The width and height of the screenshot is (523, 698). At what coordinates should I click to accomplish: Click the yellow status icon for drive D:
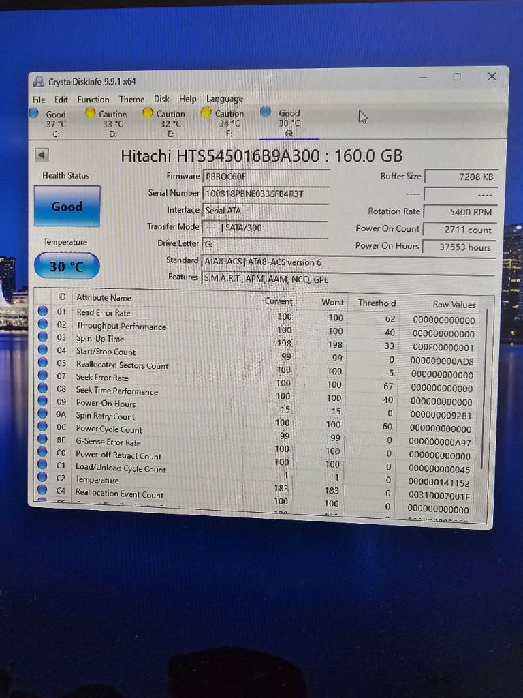(x=91, y=112)
